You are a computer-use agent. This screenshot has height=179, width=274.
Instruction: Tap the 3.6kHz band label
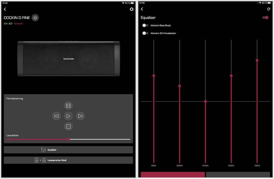point(231,166)
